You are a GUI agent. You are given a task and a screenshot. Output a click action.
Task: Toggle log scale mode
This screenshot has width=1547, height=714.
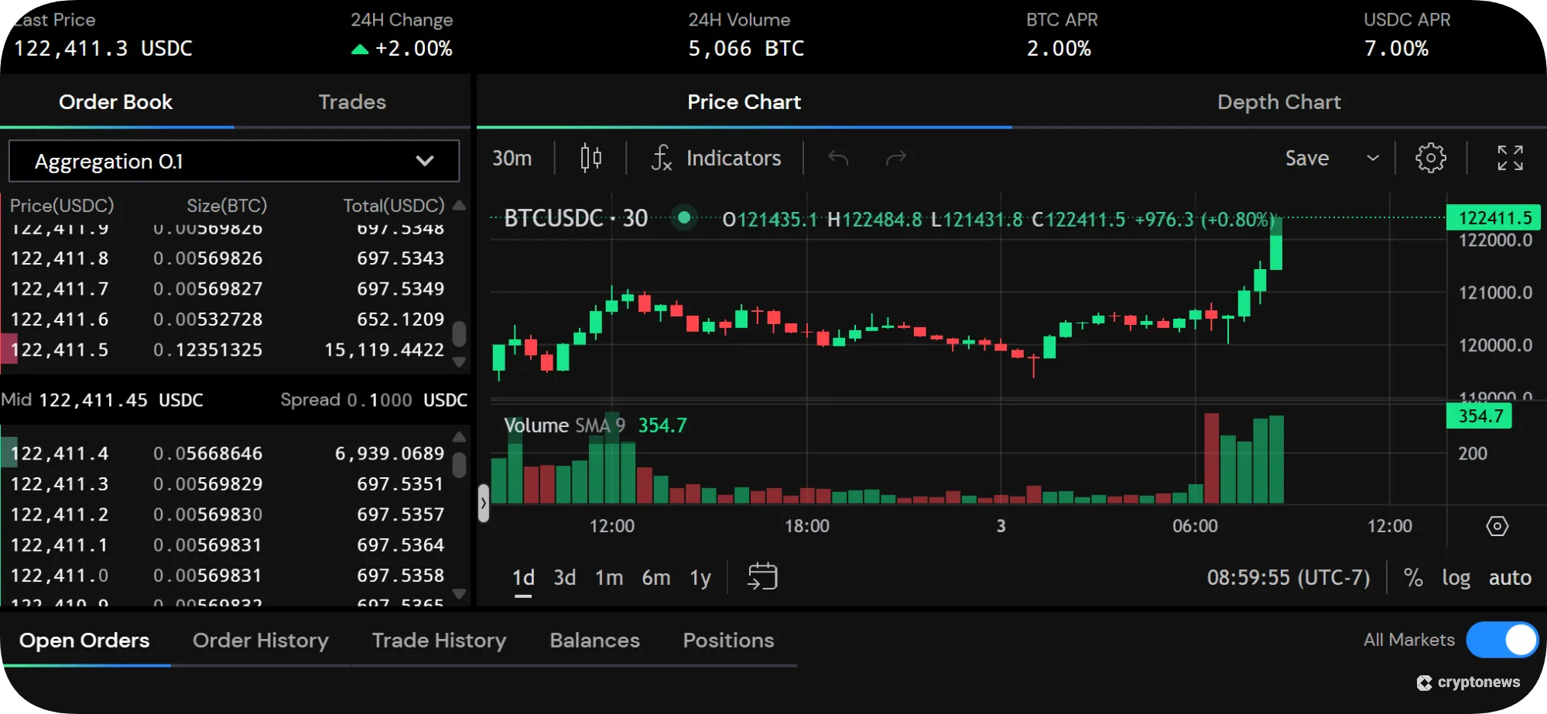tap(1456, 577)
